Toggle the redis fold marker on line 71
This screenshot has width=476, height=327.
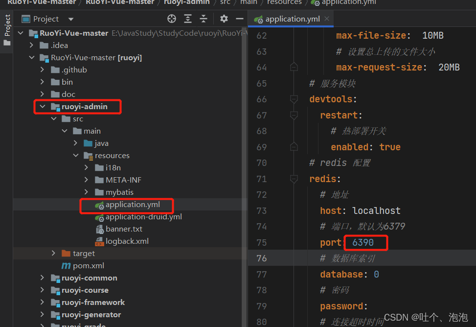point(294,179)
